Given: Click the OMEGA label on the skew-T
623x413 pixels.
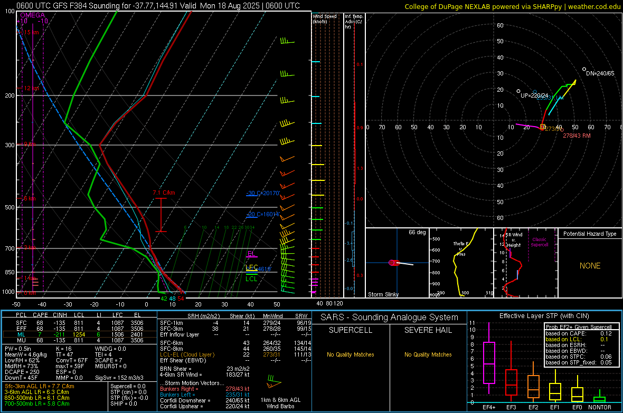Looking at the screenshot, I should click(x=32, y=15).
